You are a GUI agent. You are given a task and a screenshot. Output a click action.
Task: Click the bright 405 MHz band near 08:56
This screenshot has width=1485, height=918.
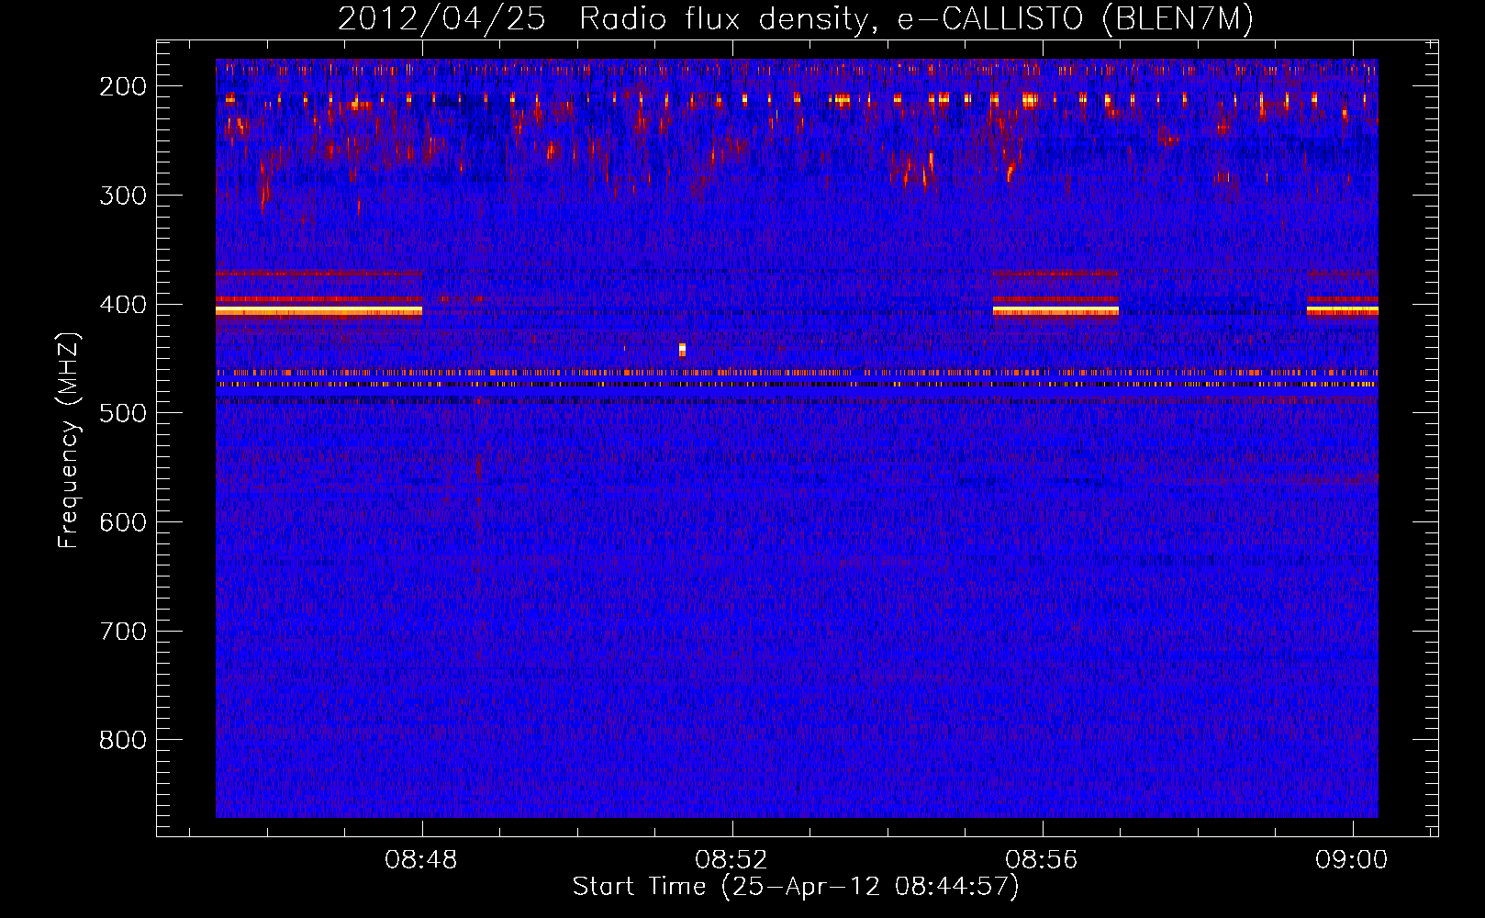(x=1055, y=311)
